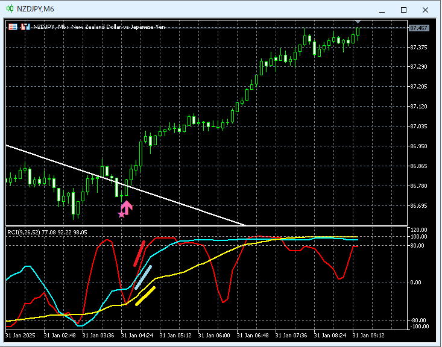The height and width of the screenshot is (347, 442).
Task: Click the current price label 87.457
Action: pos(418,28)
